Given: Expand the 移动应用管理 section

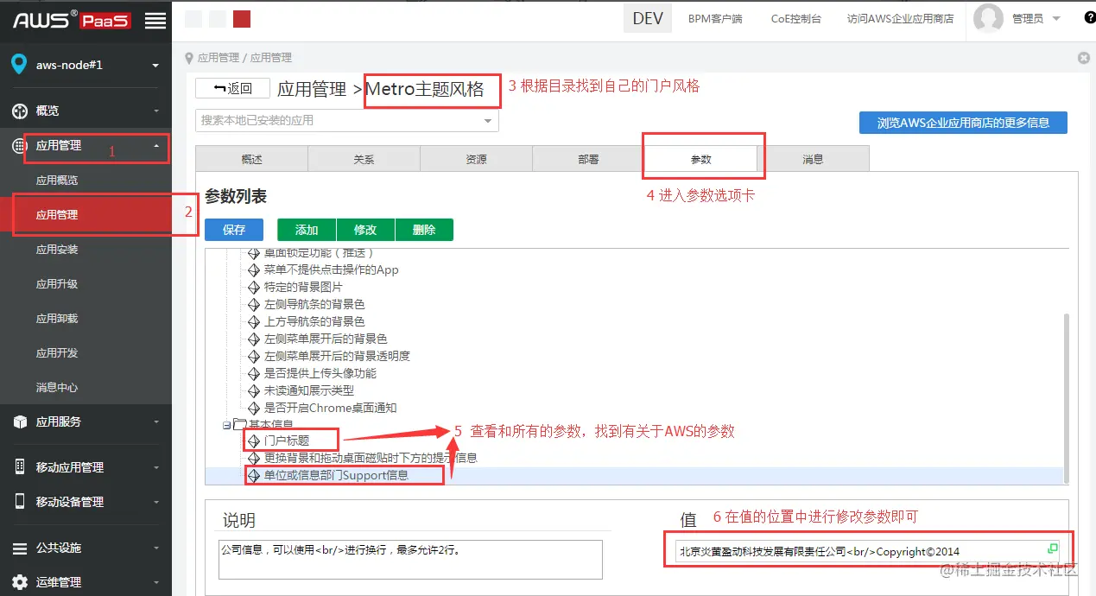Looking at the screenshot, I should pos(156,467).
